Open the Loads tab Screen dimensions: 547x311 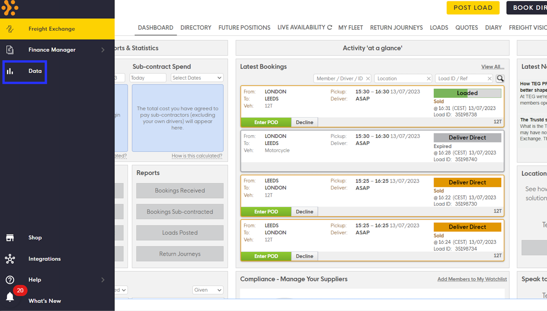pos(439,28)
